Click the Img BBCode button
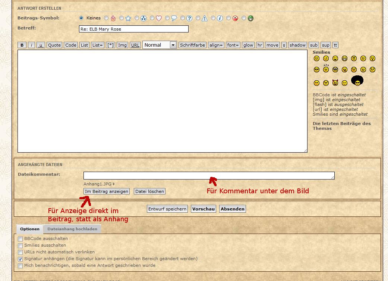The height and width of the screenshot is (281, 388). pos(122,45)
